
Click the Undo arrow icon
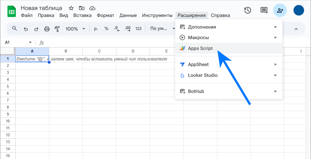tap(26, 29)
